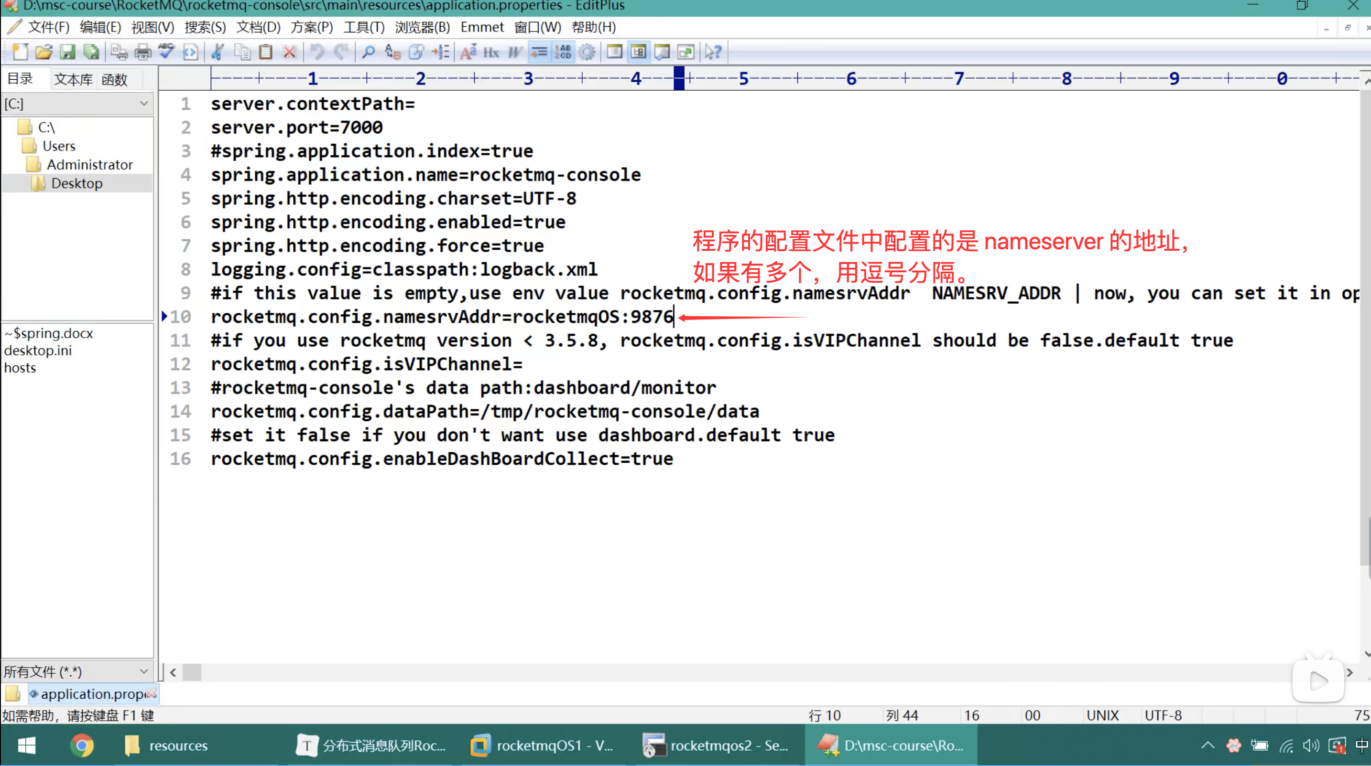
Task: Open the file type filter dropdown
Action: [x=77, y=671]
